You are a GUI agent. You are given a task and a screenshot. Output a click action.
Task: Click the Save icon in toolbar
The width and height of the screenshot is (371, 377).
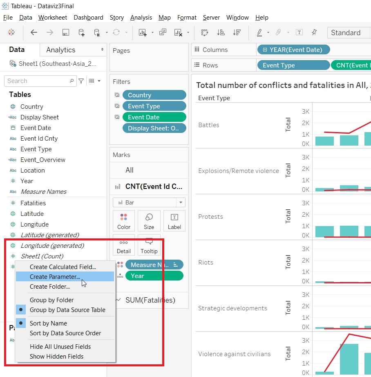pyautogui.click(x=65, y=33)
